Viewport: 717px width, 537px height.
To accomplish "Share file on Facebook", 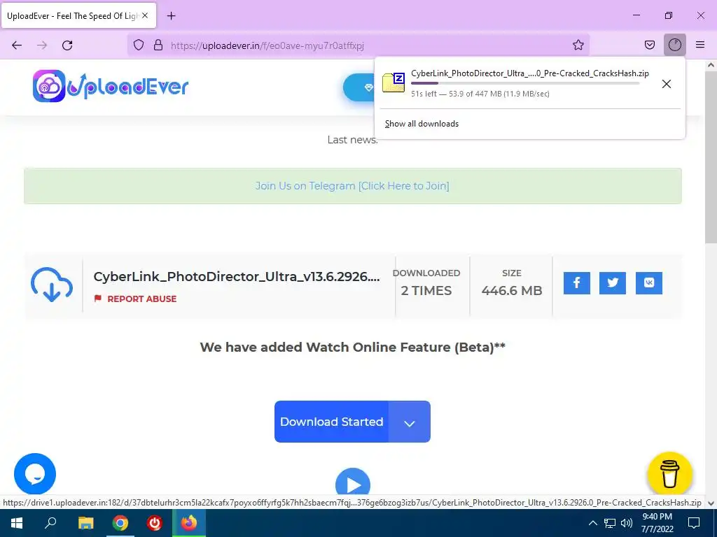I will click(x=577, y=283).
